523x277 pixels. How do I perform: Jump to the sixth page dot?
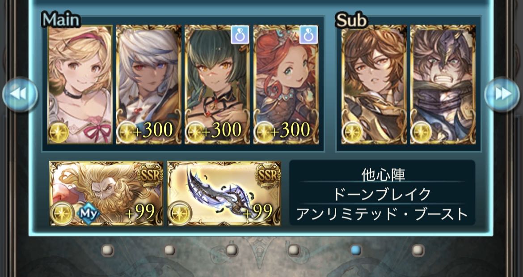(418, 250)
